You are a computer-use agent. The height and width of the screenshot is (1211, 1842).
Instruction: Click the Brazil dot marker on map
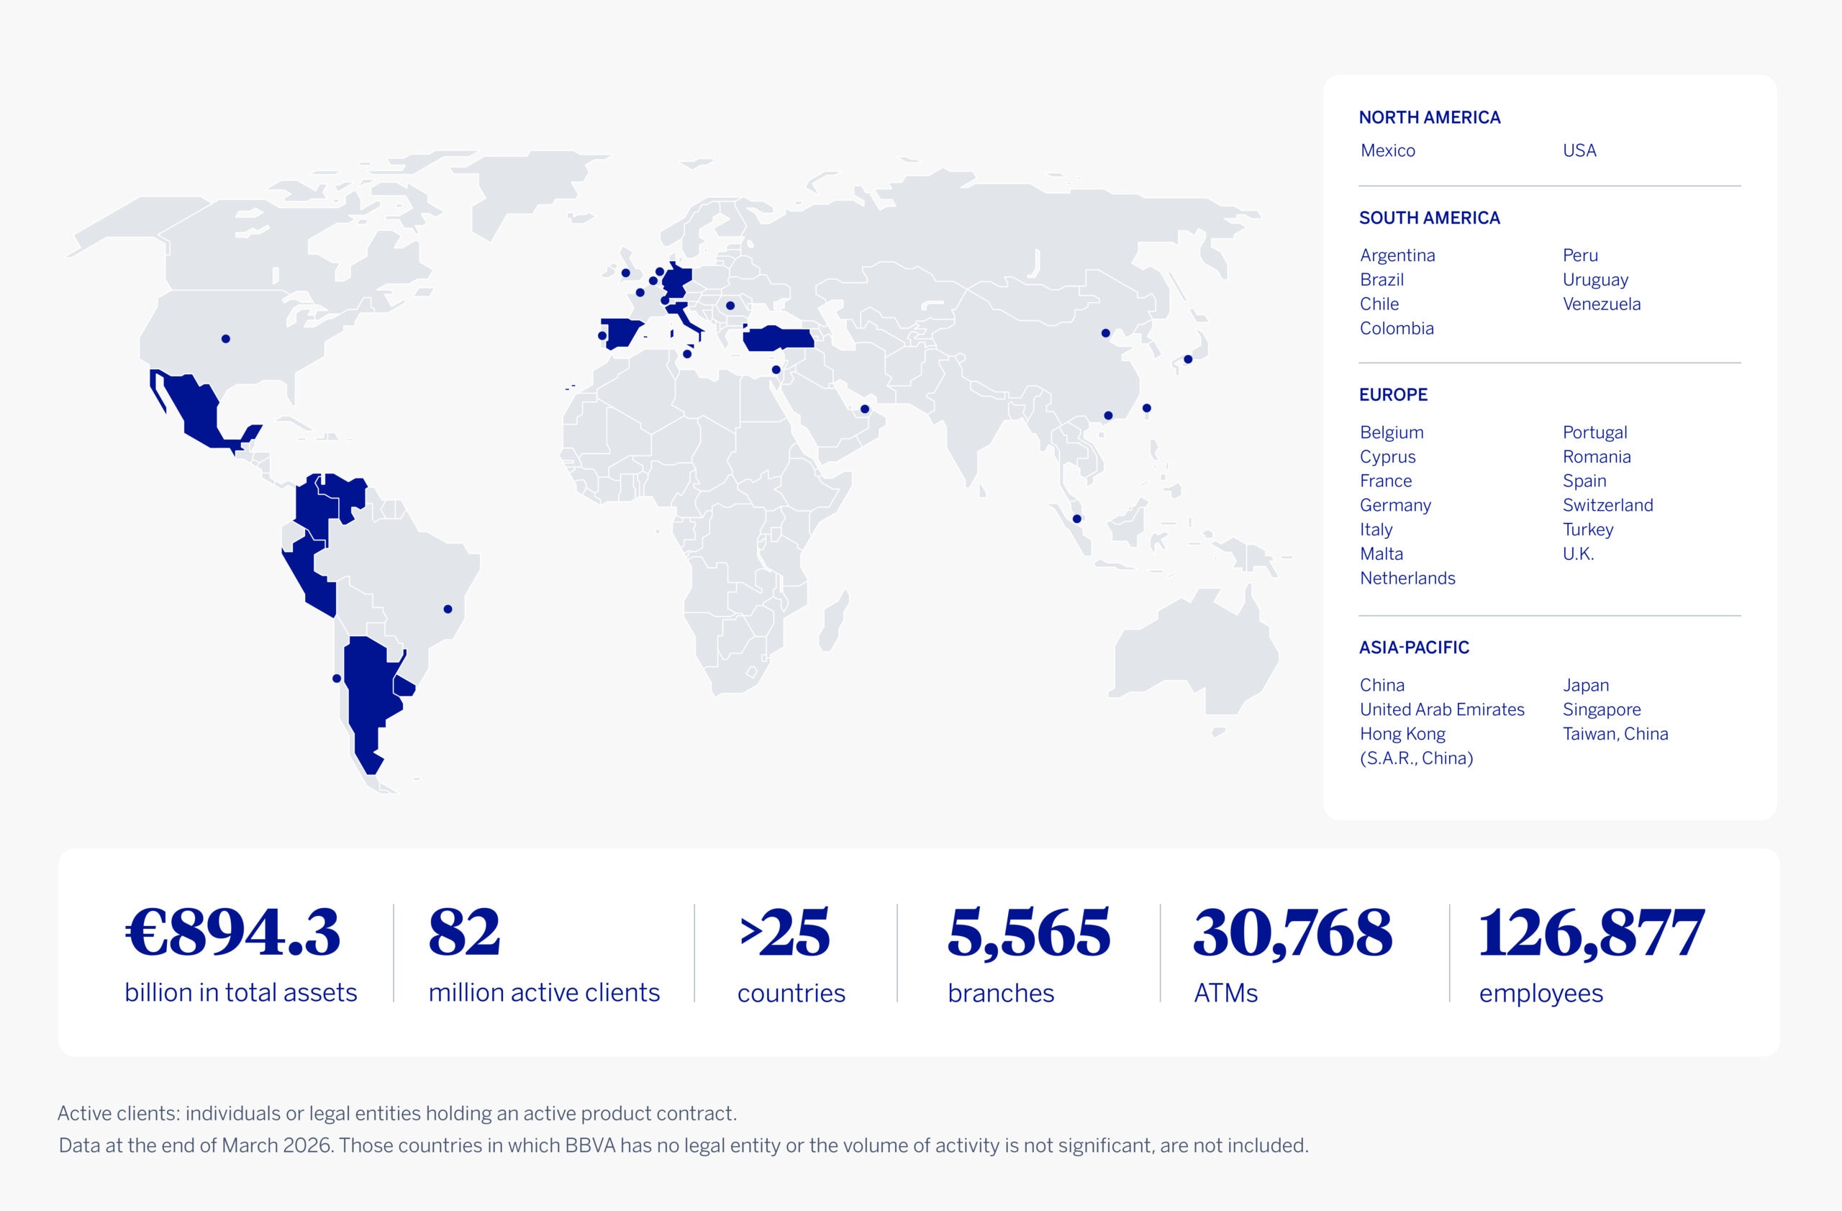click(448, 609)
